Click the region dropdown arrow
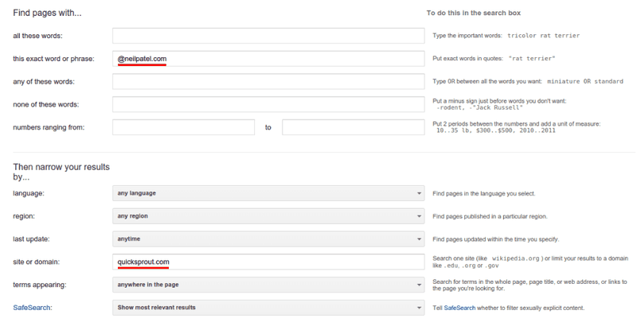Viewport: 637px width, 322px height. point(419,216)
